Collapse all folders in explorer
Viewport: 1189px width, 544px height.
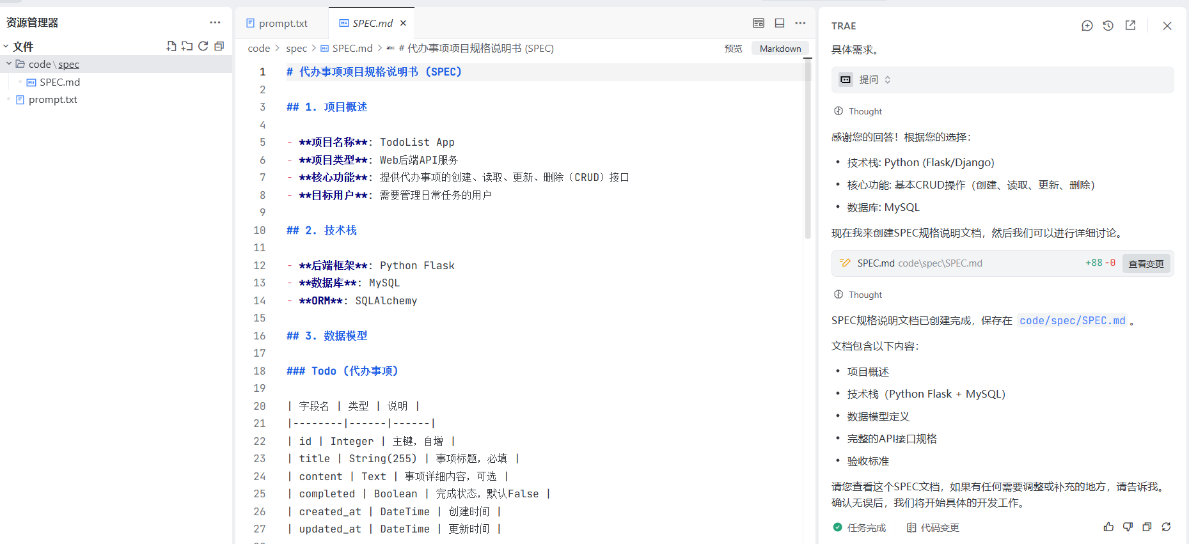tap(219, 46)
